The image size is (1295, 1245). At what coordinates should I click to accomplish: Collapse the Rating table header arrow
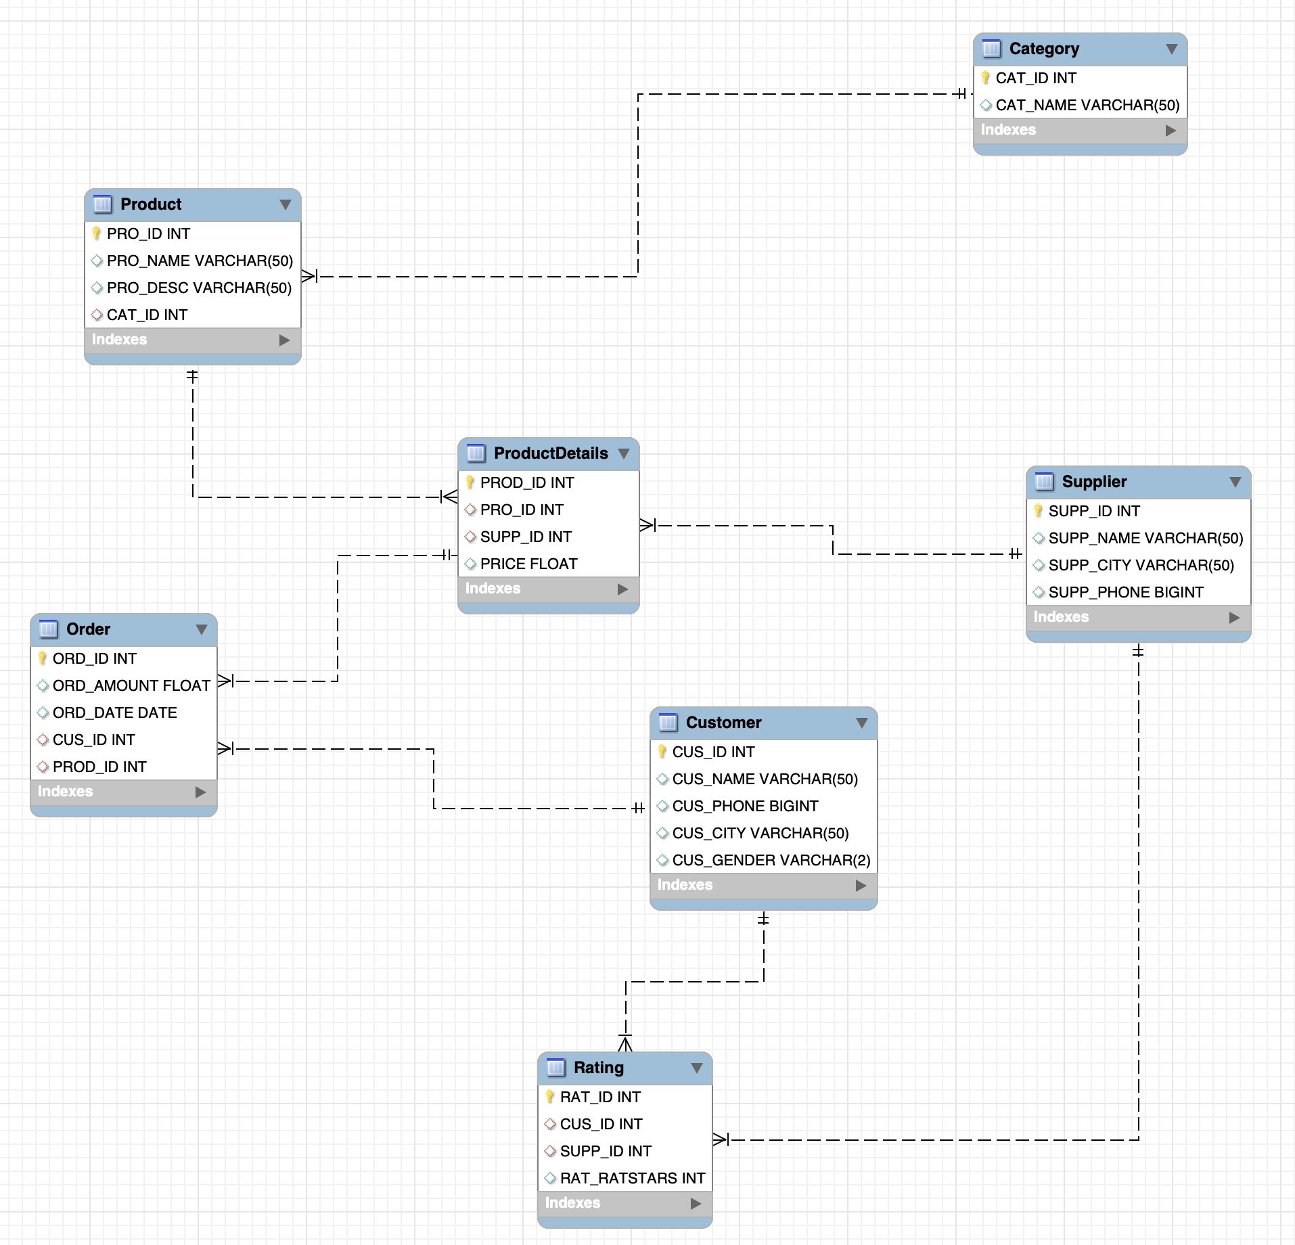point(697,1068)
